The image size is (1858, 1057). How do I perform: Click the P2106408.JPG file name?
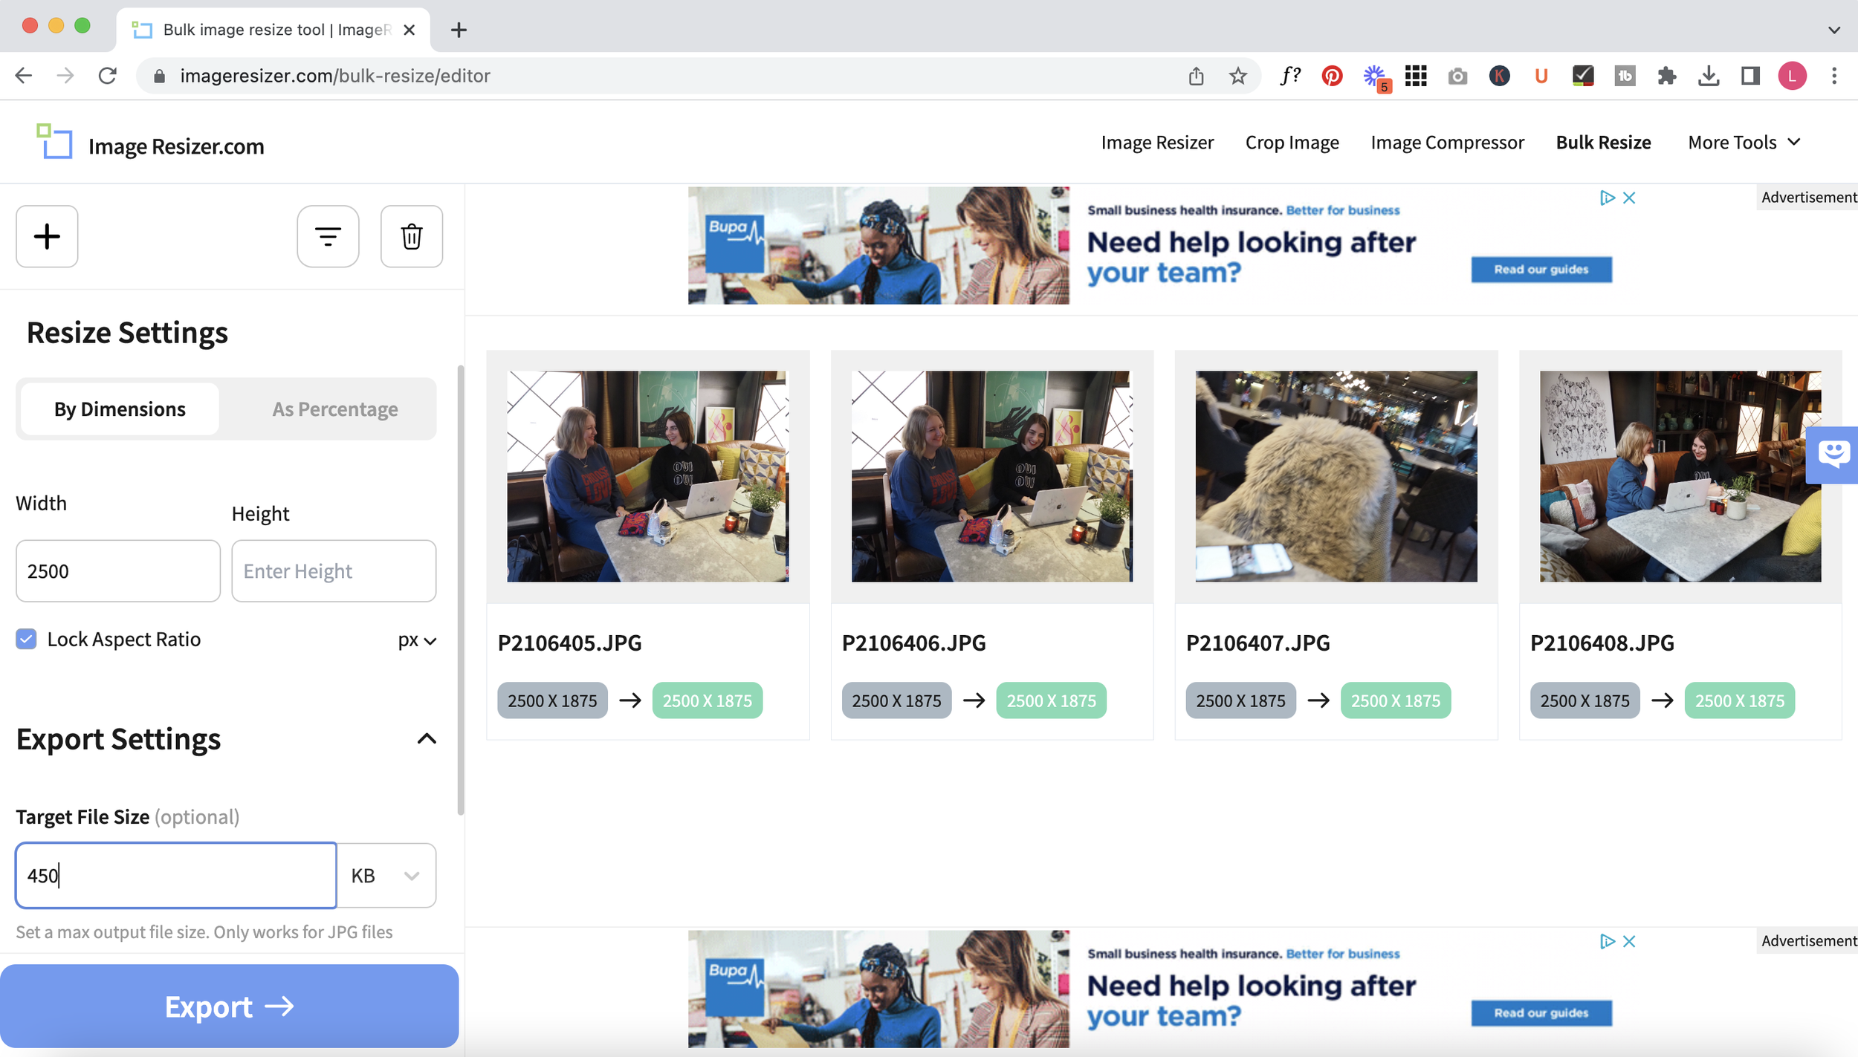[1602, 643]
